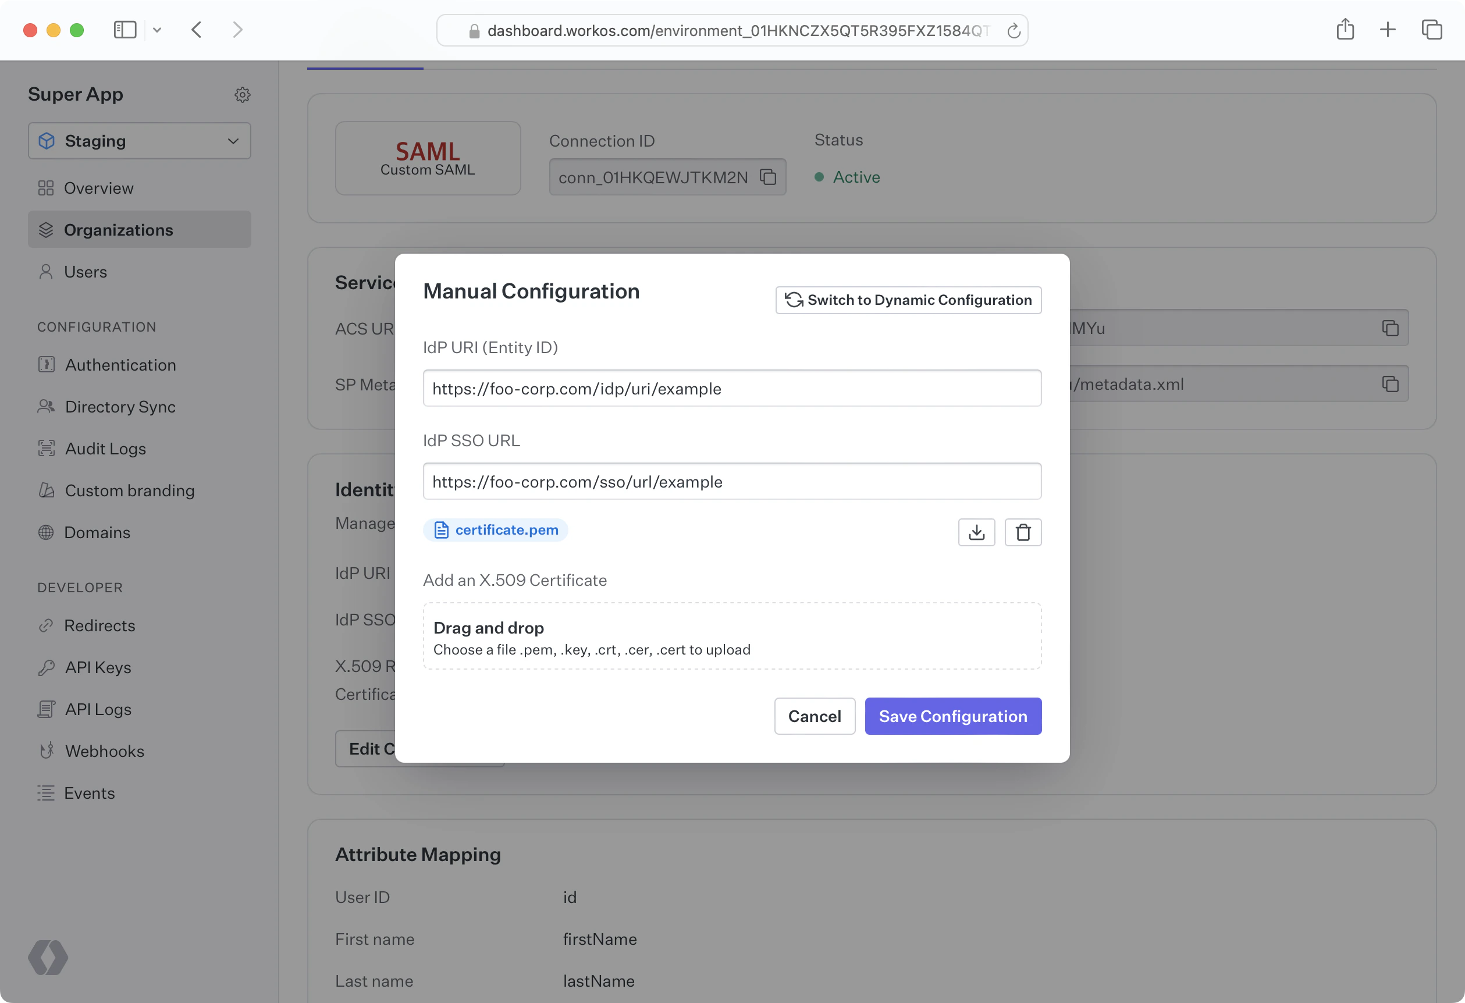Click the Custom SAML provider card
1465x1003 pixels.
coord(428,158)
